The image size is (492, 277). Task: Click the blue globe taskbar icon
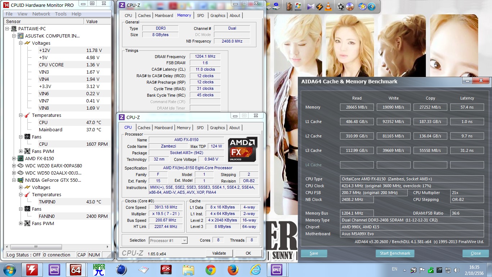point(121,269)
